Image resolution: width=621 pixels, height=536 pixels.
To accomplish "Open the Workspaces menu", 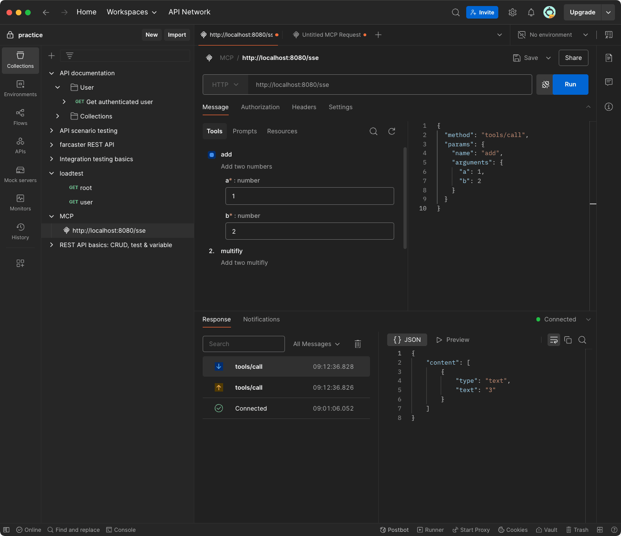I will [x=132, y=12].
